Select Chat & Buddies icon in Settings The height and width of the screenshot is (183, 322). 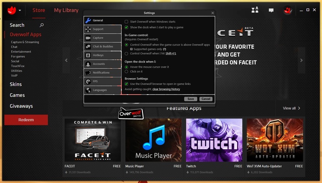[88, 47]
